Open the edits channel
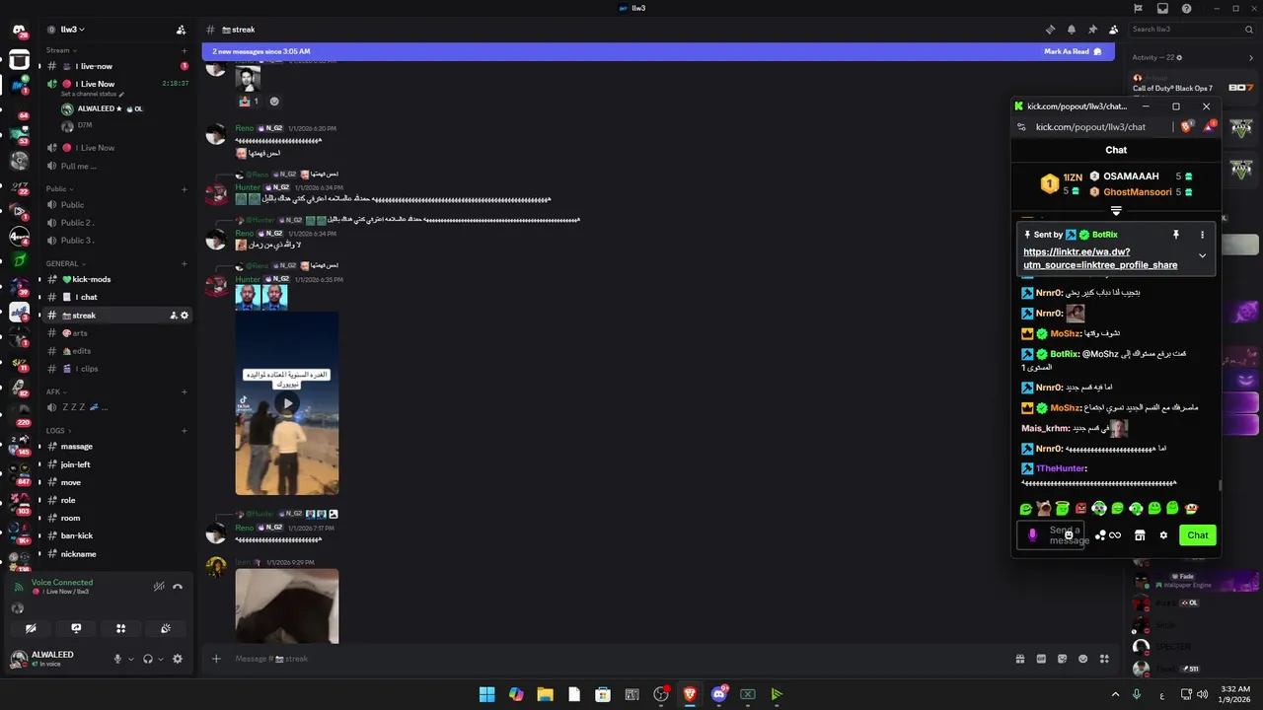The width and height of the screenshot is (1263, 710). 116,351
